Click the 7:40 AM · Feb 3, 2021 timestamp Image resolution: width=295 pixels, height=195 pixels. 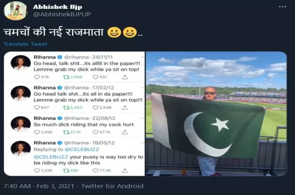pyautogui.click(x=39, y=186)
